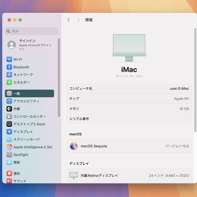Open Bluetooth settings icon
The height and width of the screenshot is (197, 197).
tap(9, 67)
